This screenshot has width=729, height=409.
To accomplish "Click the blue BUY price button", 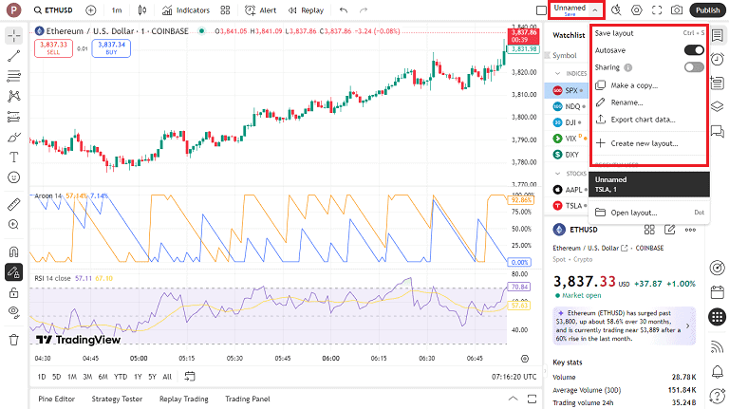I will point(111,47).
